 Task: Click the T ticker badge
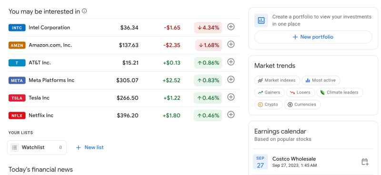[17, 63]
